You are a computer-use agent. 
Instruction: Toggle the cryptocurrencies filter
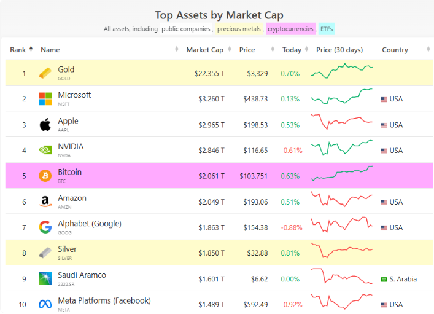(290, 29)
